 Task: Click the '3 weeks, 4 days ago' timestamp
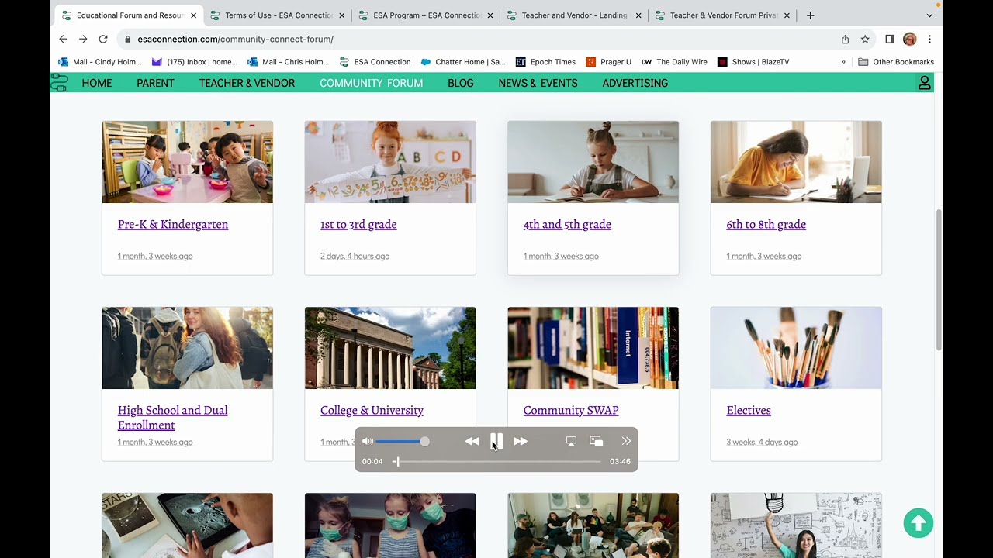point(762,442)
